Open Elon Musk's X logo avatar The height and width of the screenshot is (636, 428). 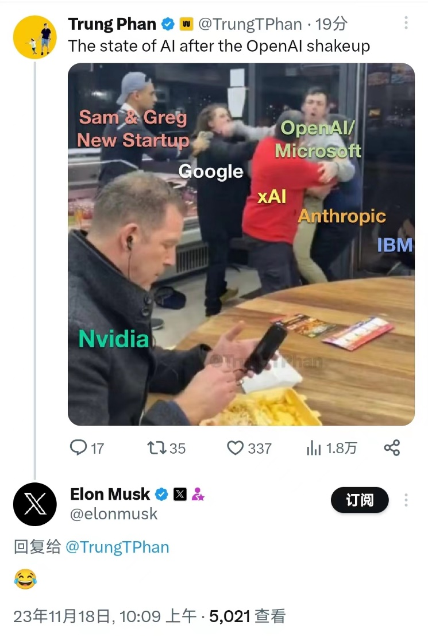[x=34, y=504]
